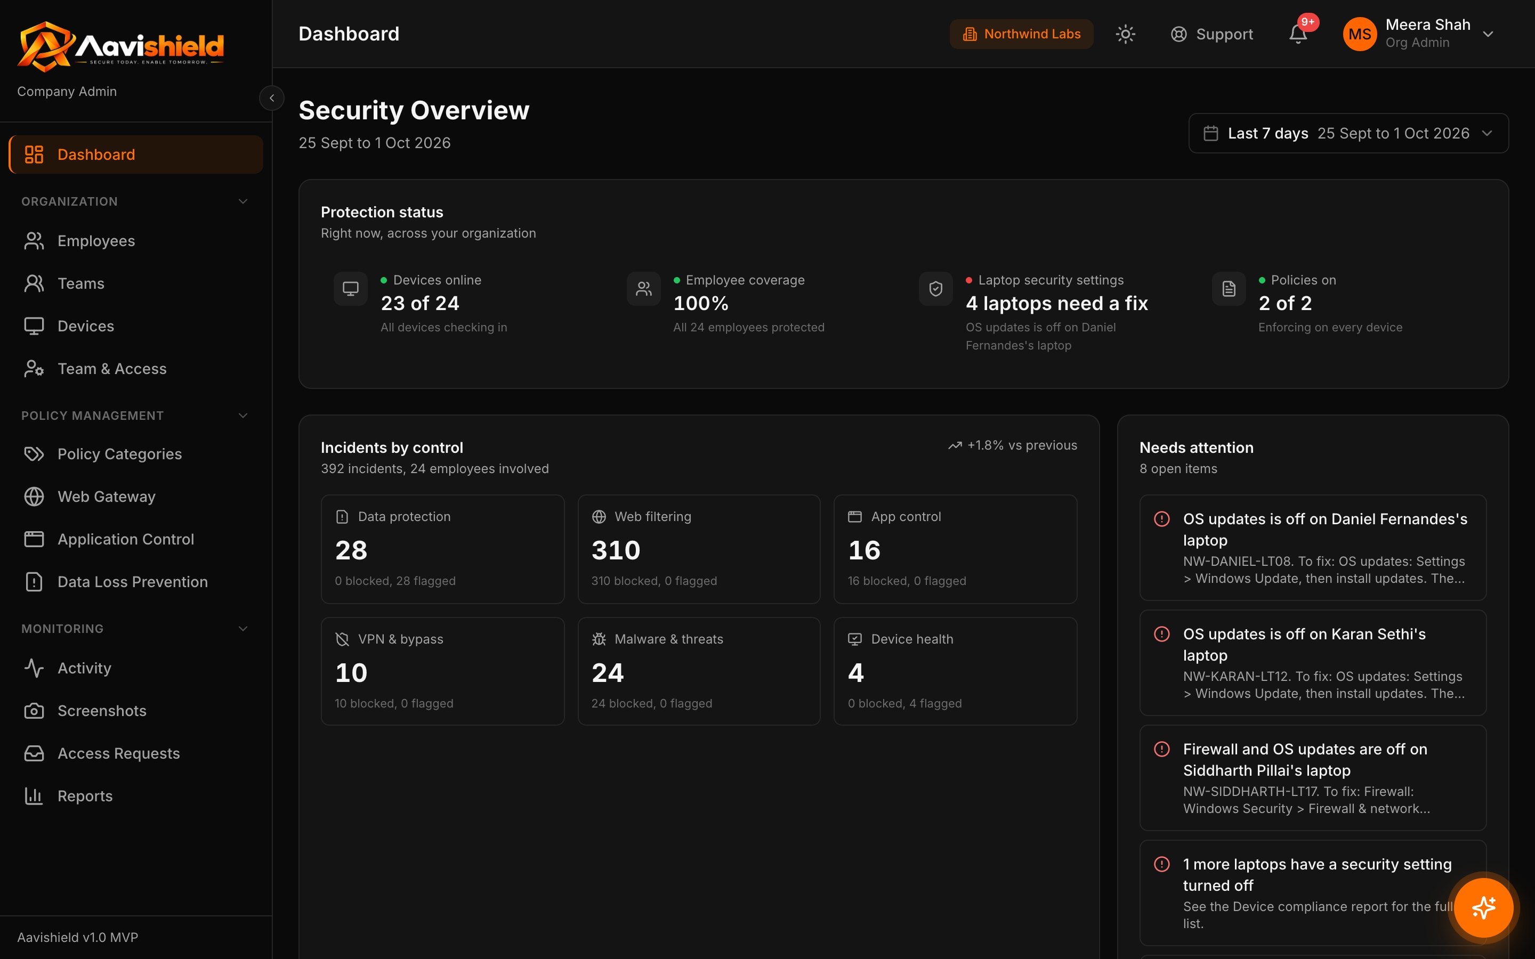This screenshot has width=1535, height=959.
Task: Click the alert icon on Daniel Fernandes's item
Action: tap(1161, 519)
